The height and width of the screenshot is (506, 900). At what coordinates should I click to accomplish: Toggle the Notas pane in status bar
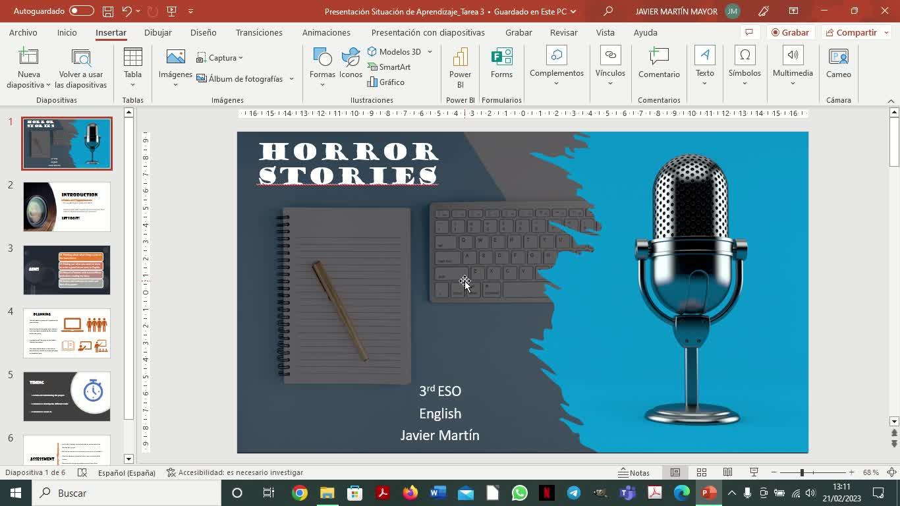[x=634, y=472]
